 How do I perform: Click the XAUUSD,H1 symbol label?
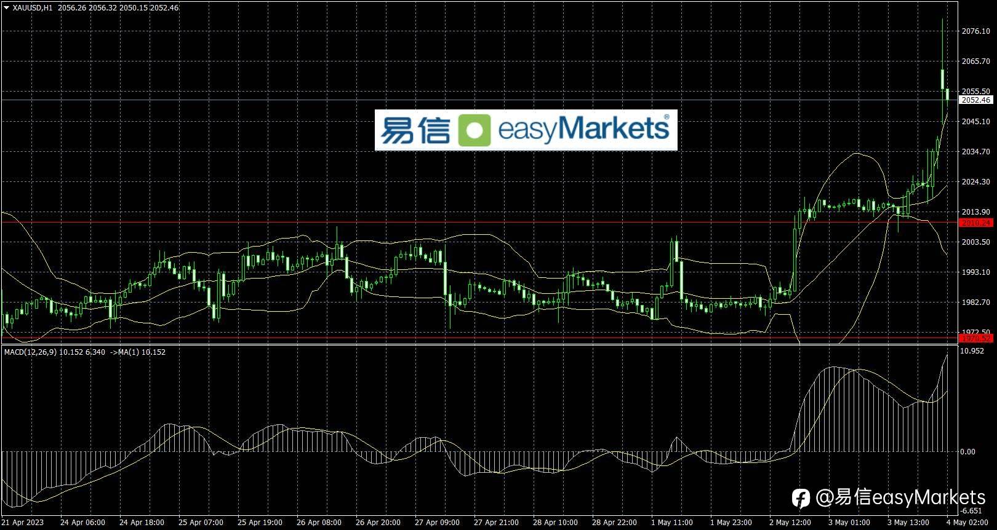click(33, 8)
